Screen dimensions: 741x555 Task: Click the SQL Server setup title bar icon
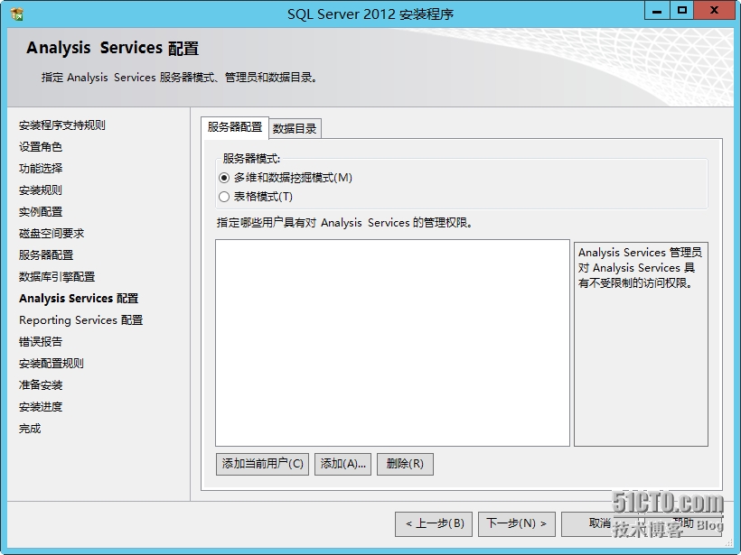[x=17, y=14]
